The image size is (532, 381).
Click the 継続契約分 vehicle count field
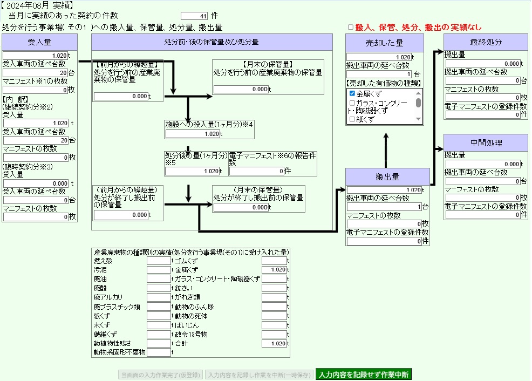(x=36, y=140)
